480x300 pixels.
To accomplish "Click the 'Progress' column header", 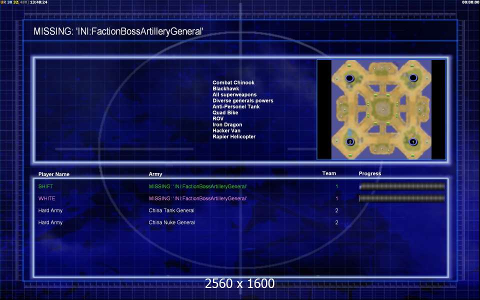I will click(370, 173).
